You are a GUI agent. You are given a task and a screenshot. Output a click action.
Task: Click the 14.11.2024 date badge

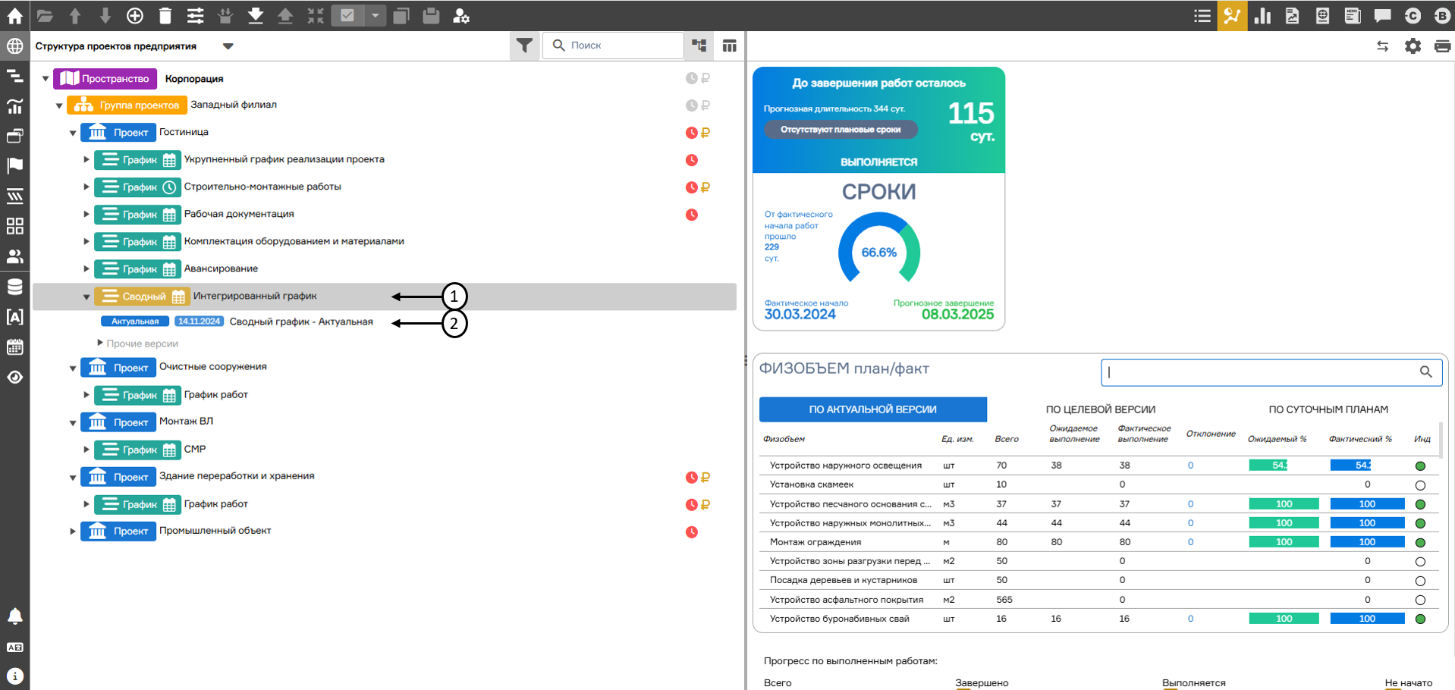[x=199, y=321]
